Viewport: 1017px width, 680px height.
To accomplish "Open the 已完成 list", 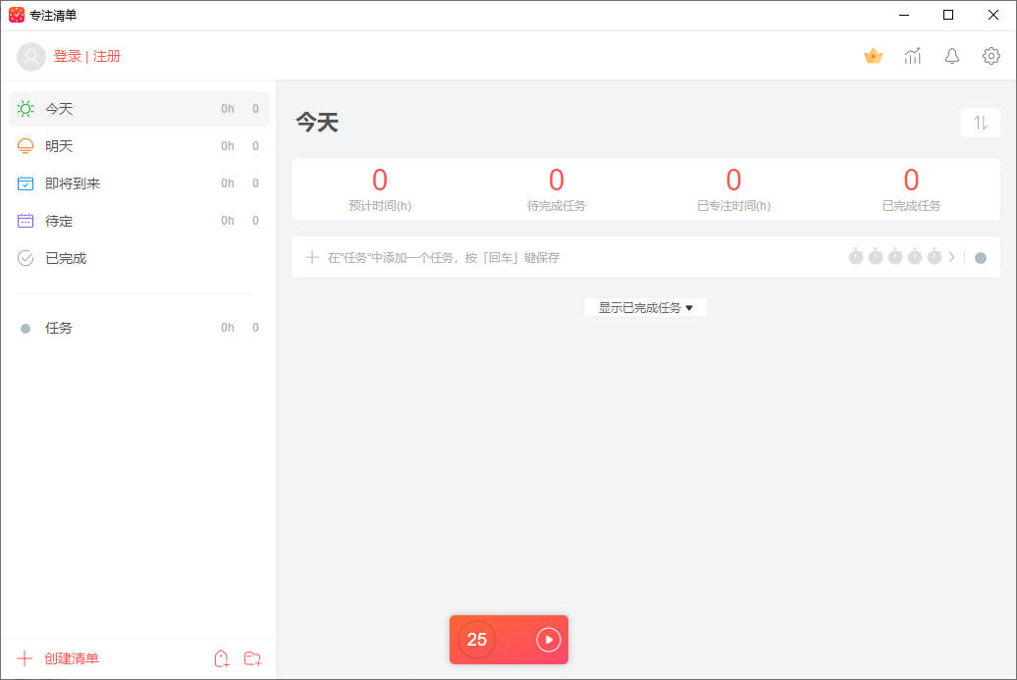I will pos(66,258).
